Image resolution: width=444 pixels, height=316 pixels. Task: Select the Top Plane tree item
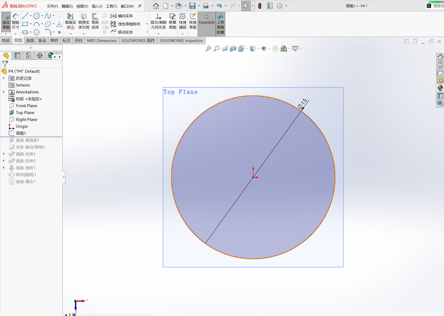(25, 112)
